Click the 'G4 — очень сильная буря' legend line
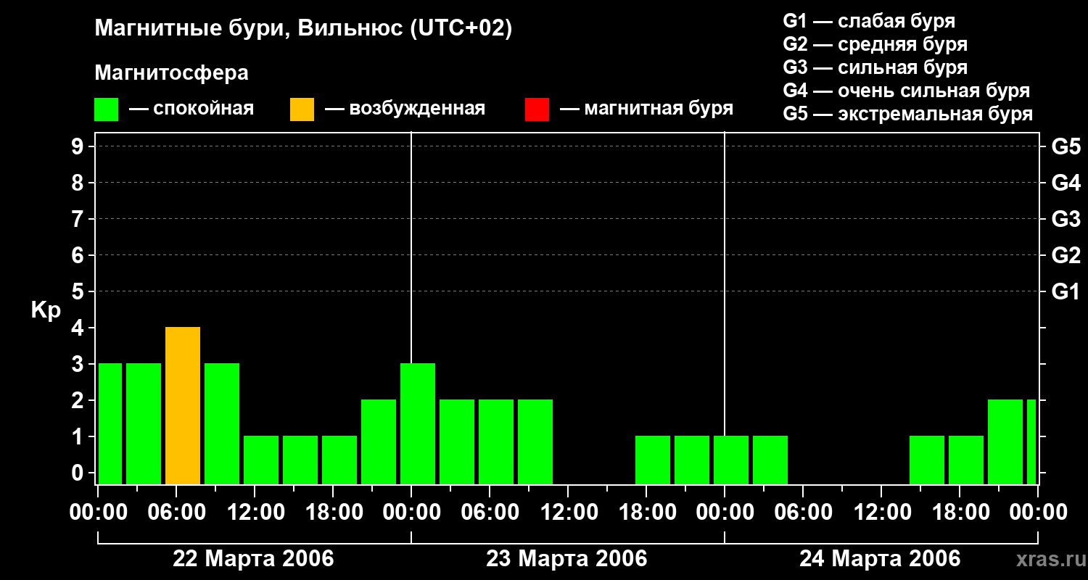 point(907,91)
